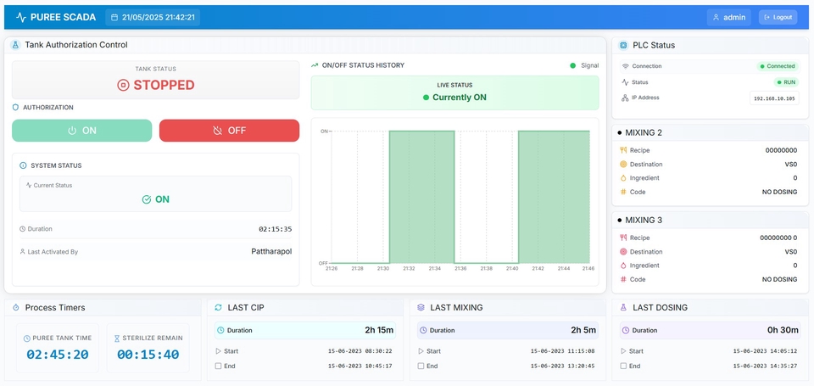
Task: Click the date and time display
Action: click(x=153, y=17)
